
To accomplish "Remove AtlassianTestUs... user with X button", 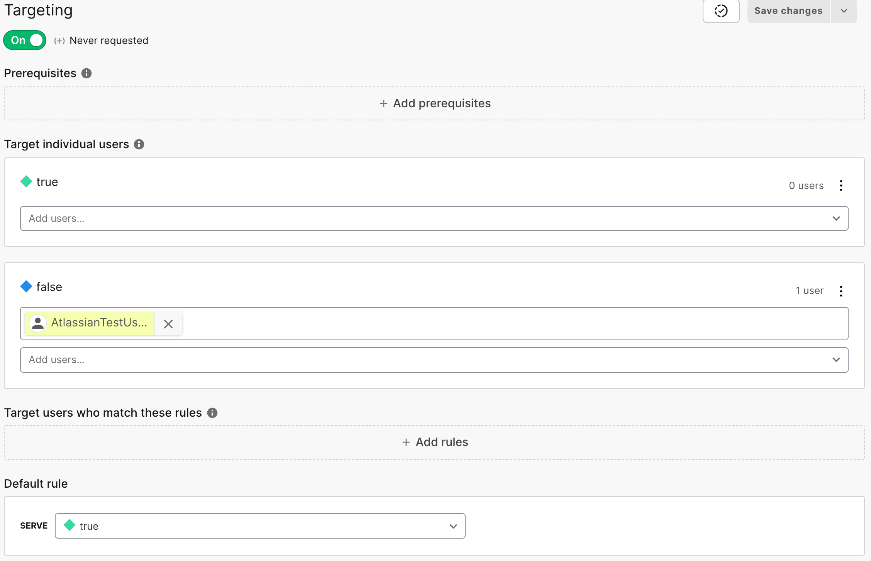I will click(168, 324).
